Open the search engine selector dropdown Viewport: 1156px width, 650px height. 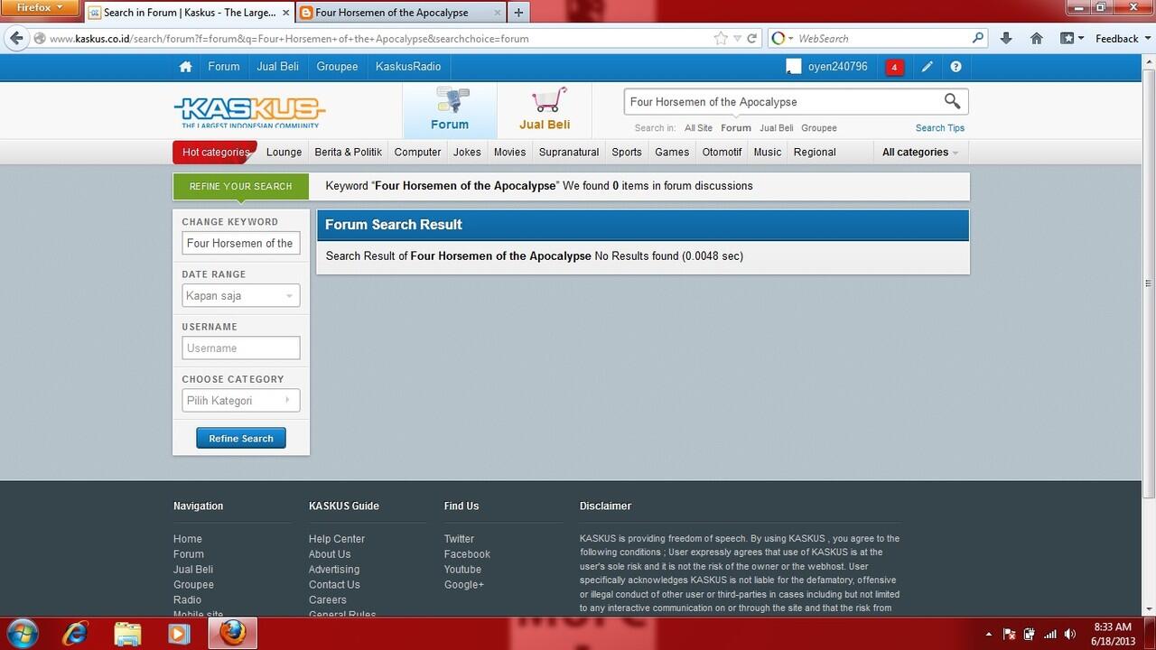(x=782, y=39)
